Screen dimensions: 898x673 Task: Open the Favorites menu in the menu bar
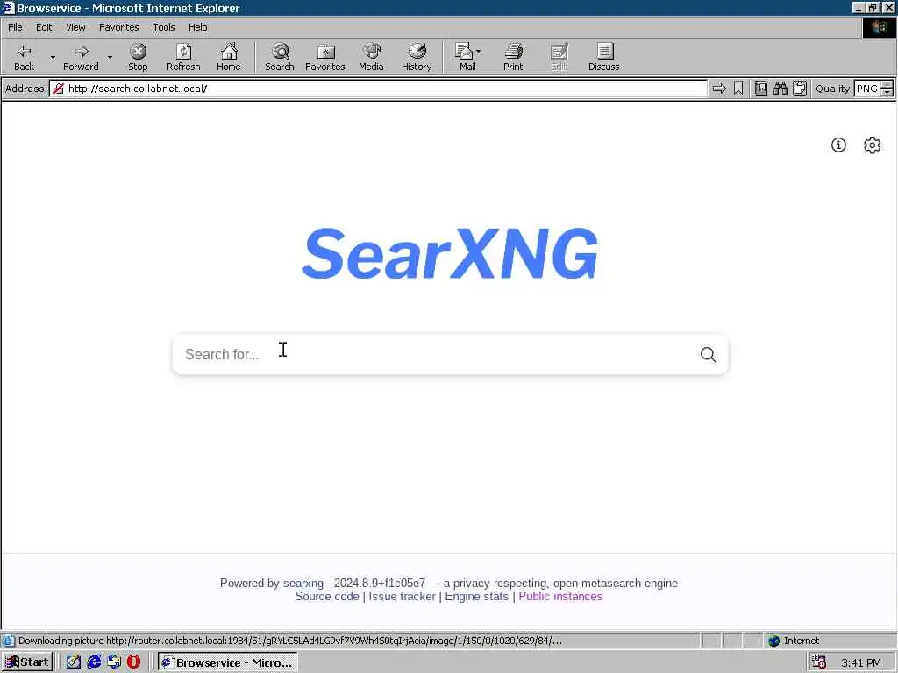(118, 27)
